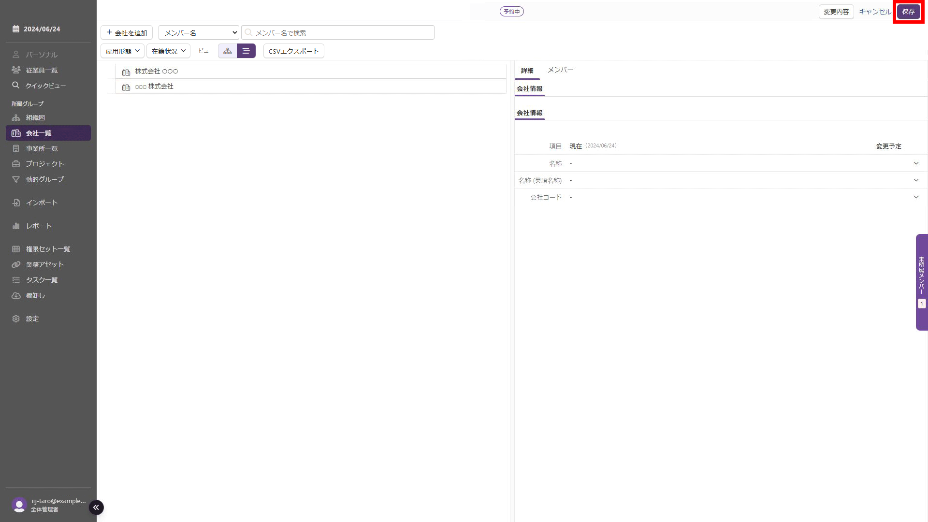The image size is (928, 522).
Task: Click building icon of □□□ 株式会社
Action: pyautogui.click(x=126, y=87)
